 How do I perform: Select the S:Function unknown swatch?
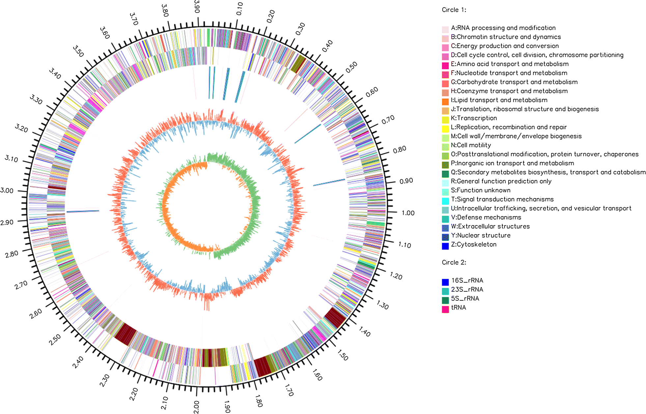click(445, 192)
